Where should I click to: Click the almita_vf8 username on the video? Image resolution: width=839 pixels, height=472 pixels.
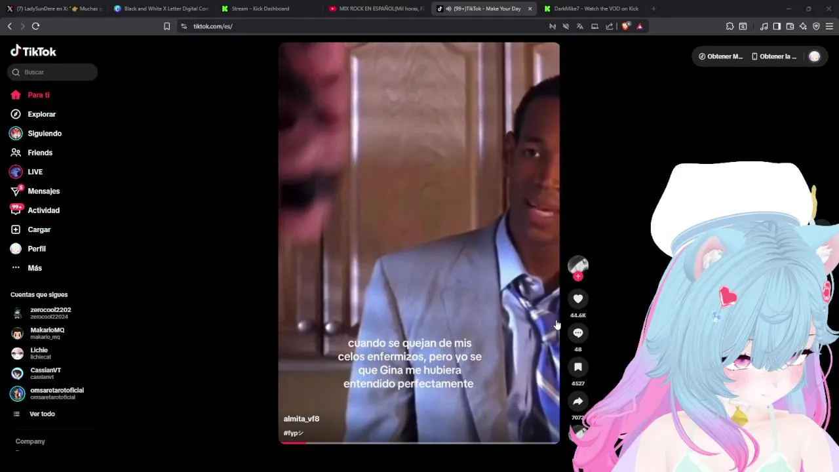(x=301, y=418)
